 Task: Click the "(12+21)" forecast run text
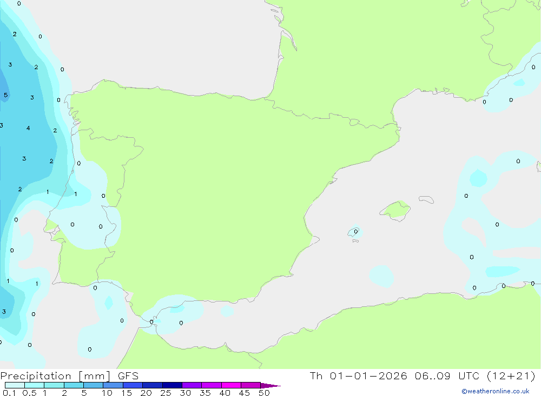pos(511,376)
